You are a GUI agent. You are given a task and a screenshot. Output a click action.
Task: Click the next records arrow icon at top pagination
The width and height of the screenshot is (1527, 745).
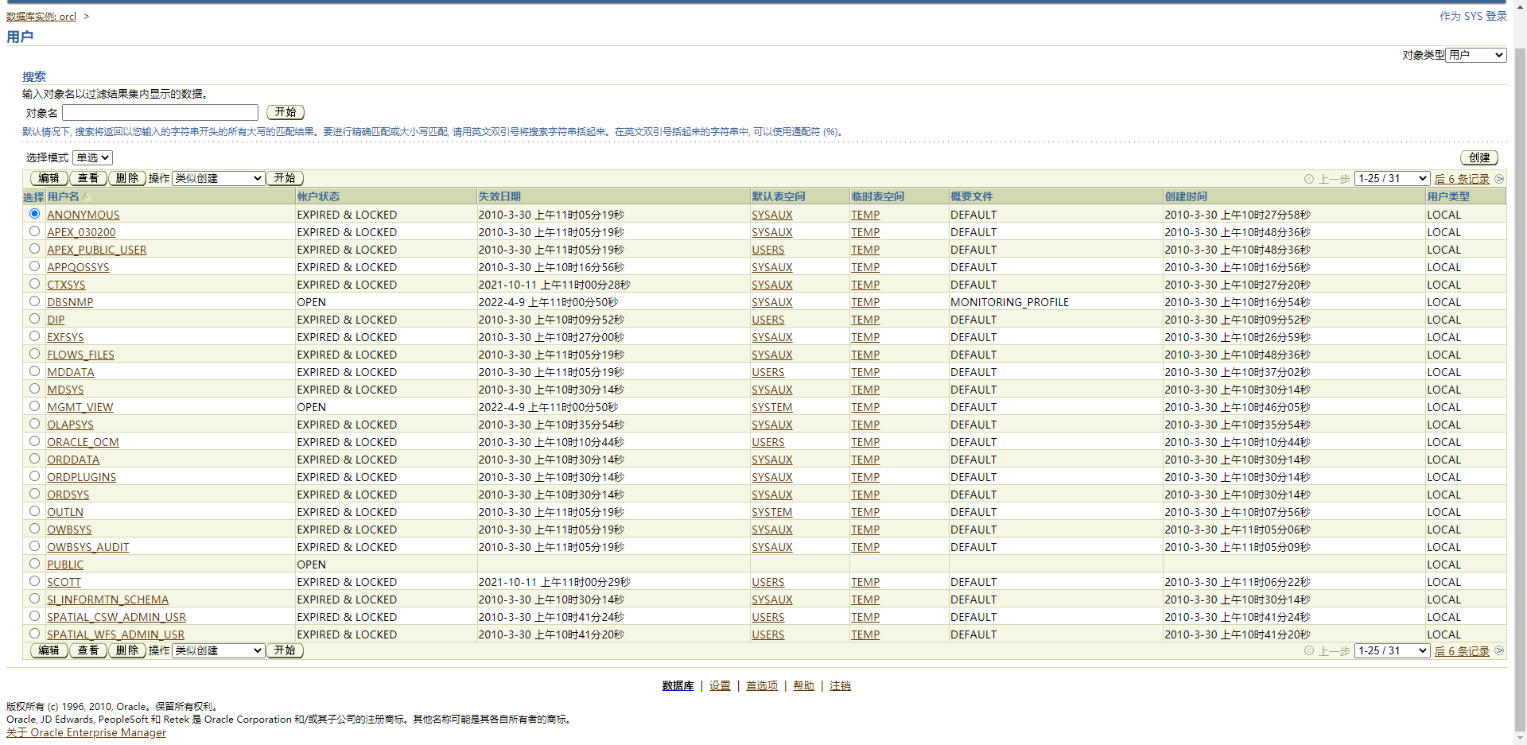pos(1500,178)
